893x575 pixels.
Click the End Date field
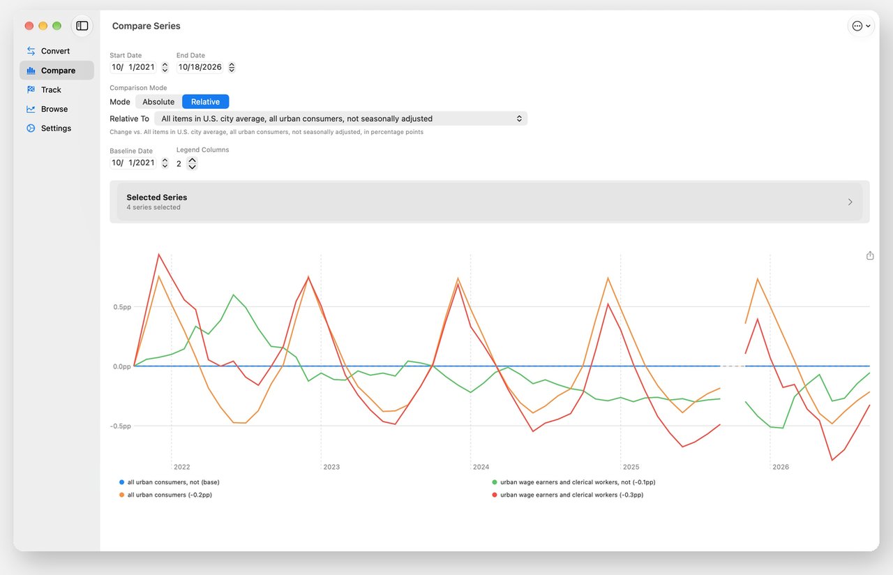coord(201,67)
